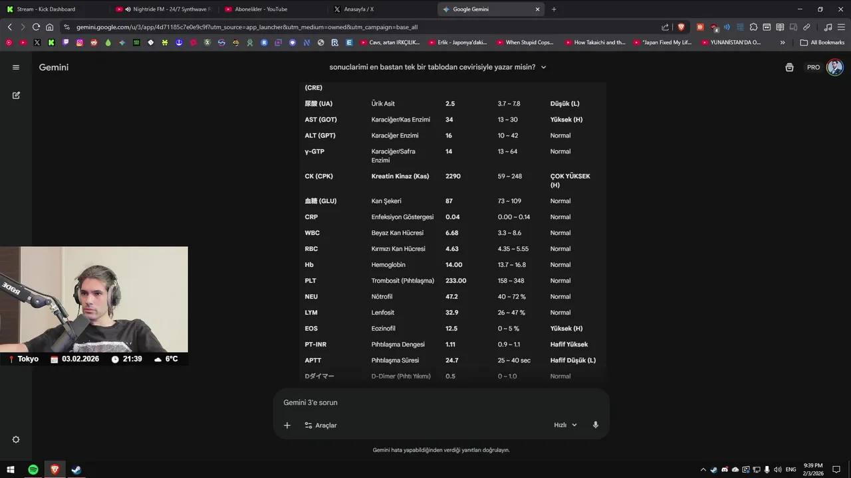
Task: Go back with the browser back arrow
Action: point(9,27)
